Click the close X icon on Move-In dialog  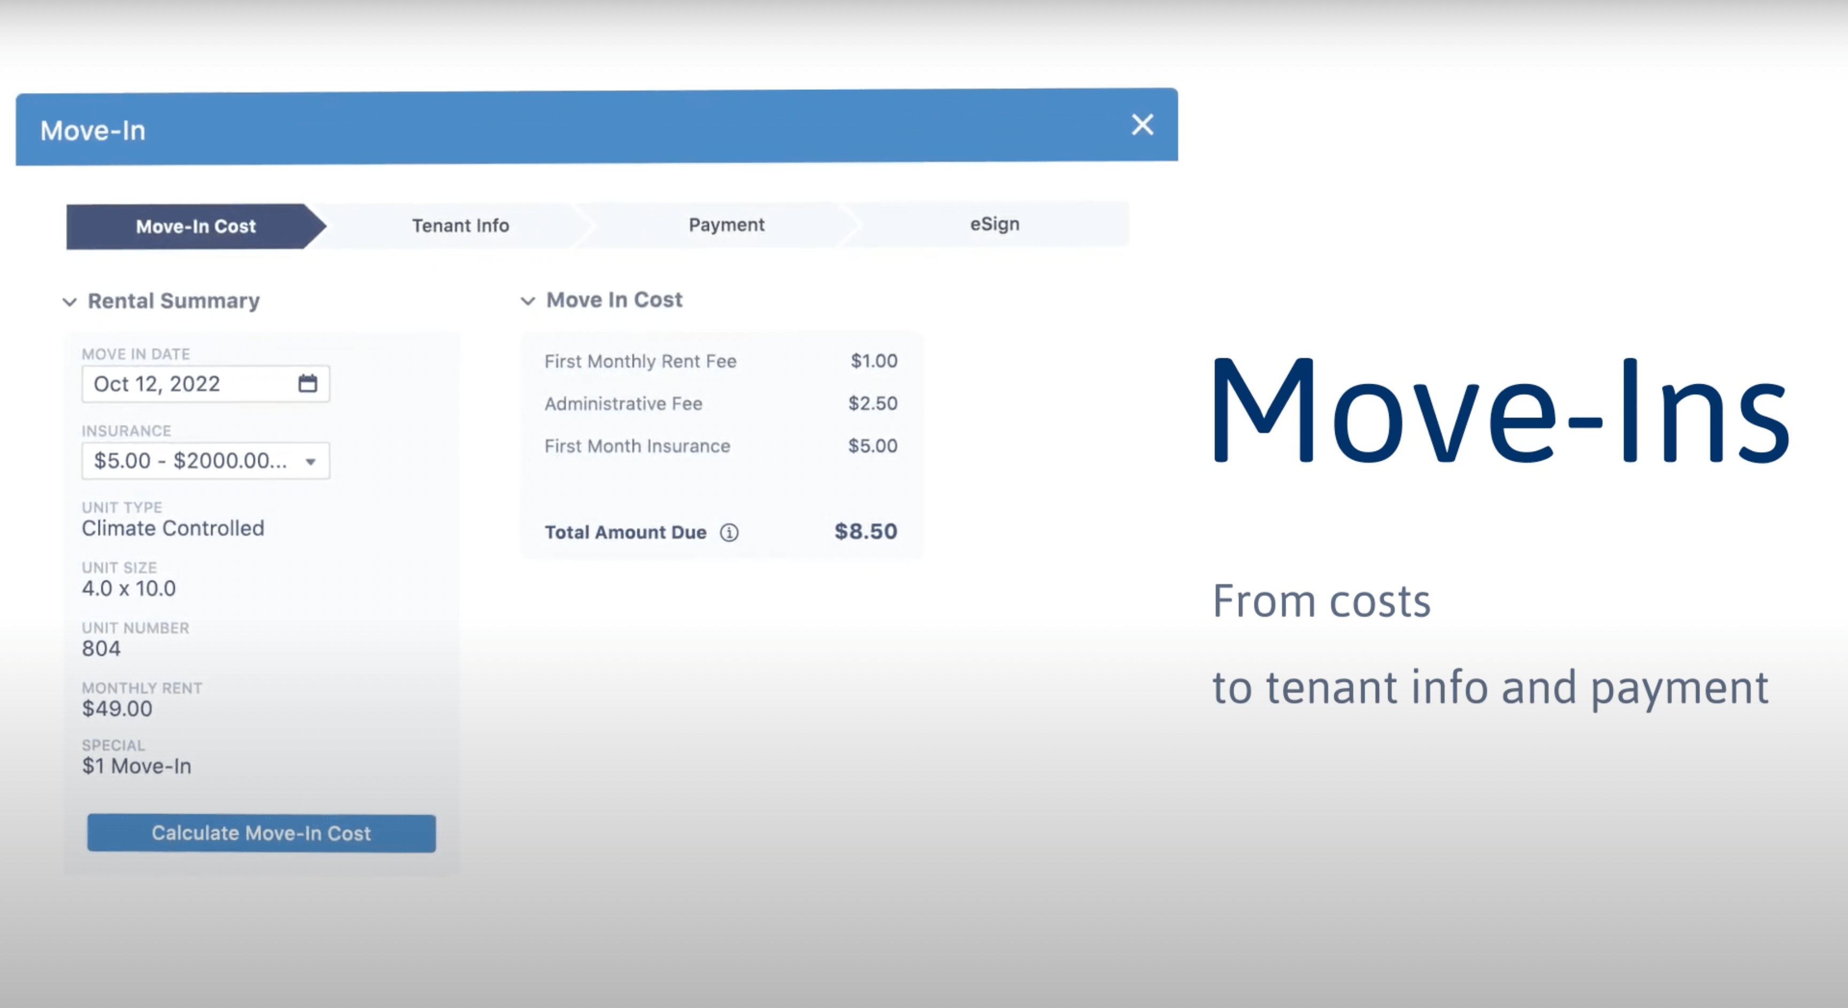(1140, 124)
